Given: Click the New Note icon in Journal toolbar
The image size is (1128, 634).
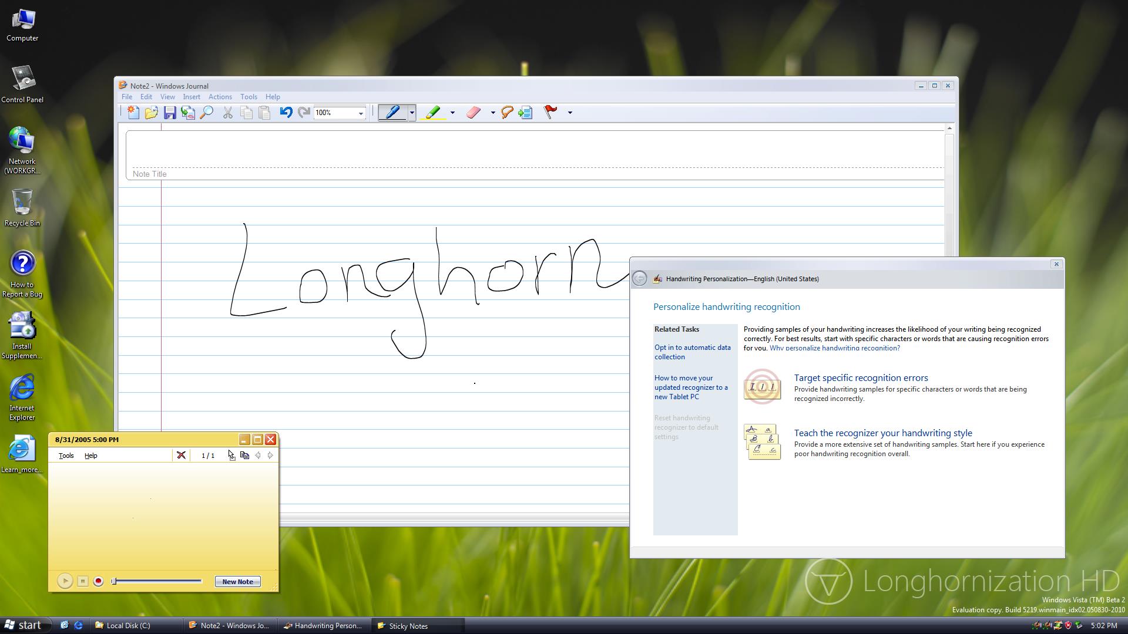Looking at the screenshot, I should pos(133,113).
